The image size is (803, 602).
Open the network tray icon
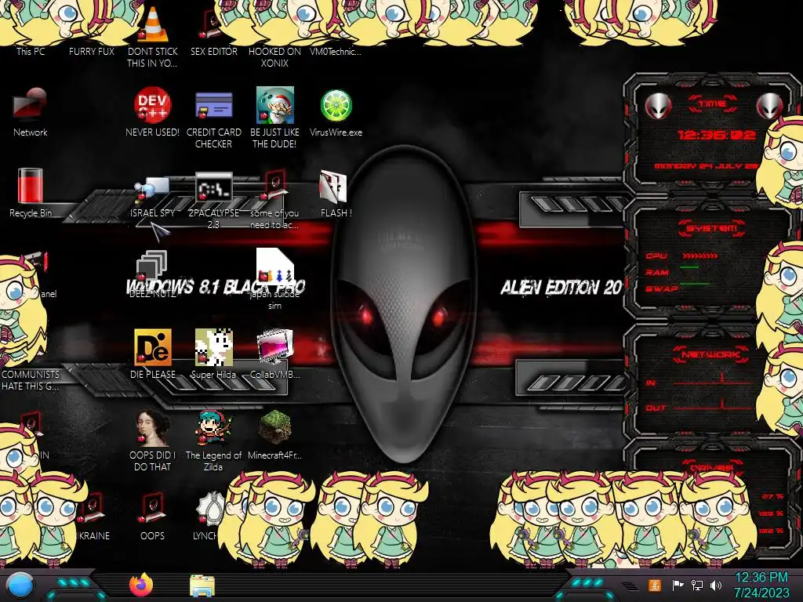(x=697, y=585)
